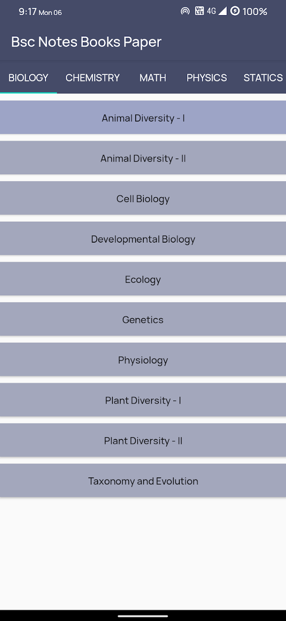
Task: Switch to the Biology tab
Action: point(29,78)
